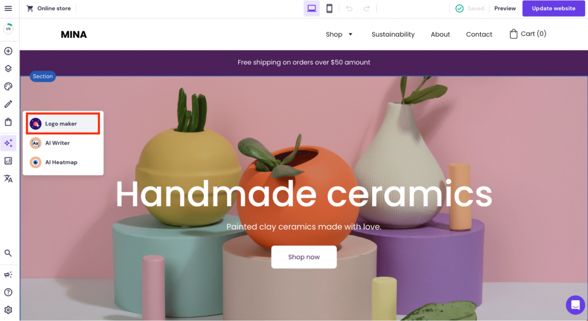
Task: Open the AI tools sparkle icon
Action: pyautogui.click(x=8, y=143)
